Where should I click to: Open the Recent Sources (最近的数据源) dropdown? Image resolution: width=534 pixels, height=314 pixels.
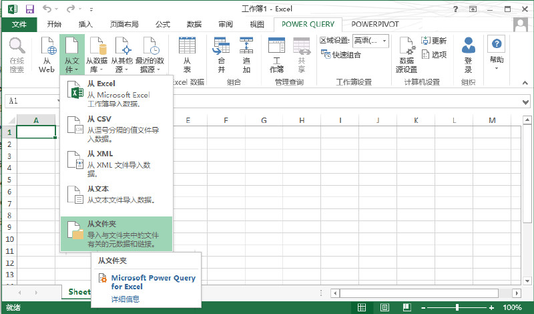150,55
